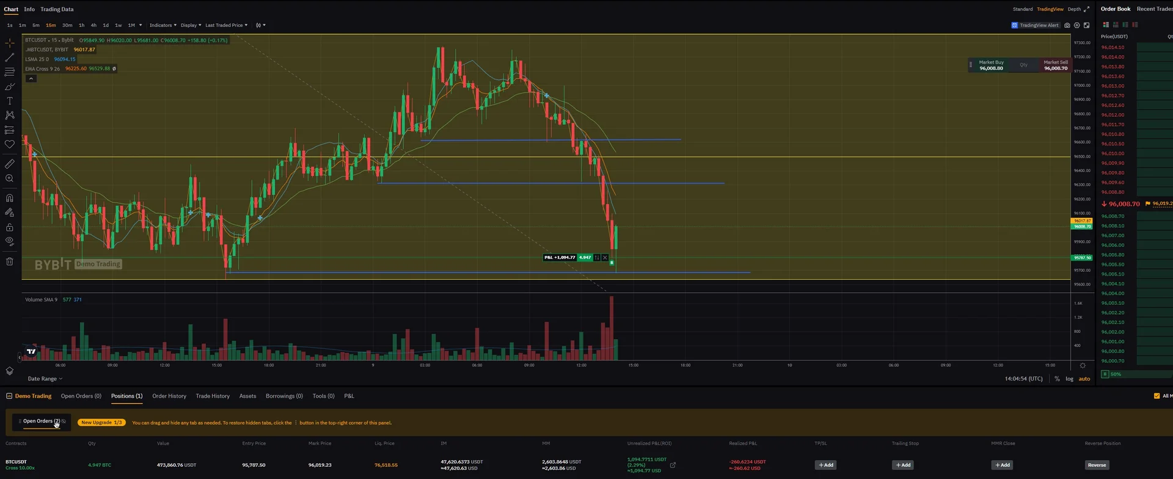The image size is (1173, 479).
Task: Switch order book to the vertical-bars layout
Action: pyautogui.click(x=1116, y=25)
